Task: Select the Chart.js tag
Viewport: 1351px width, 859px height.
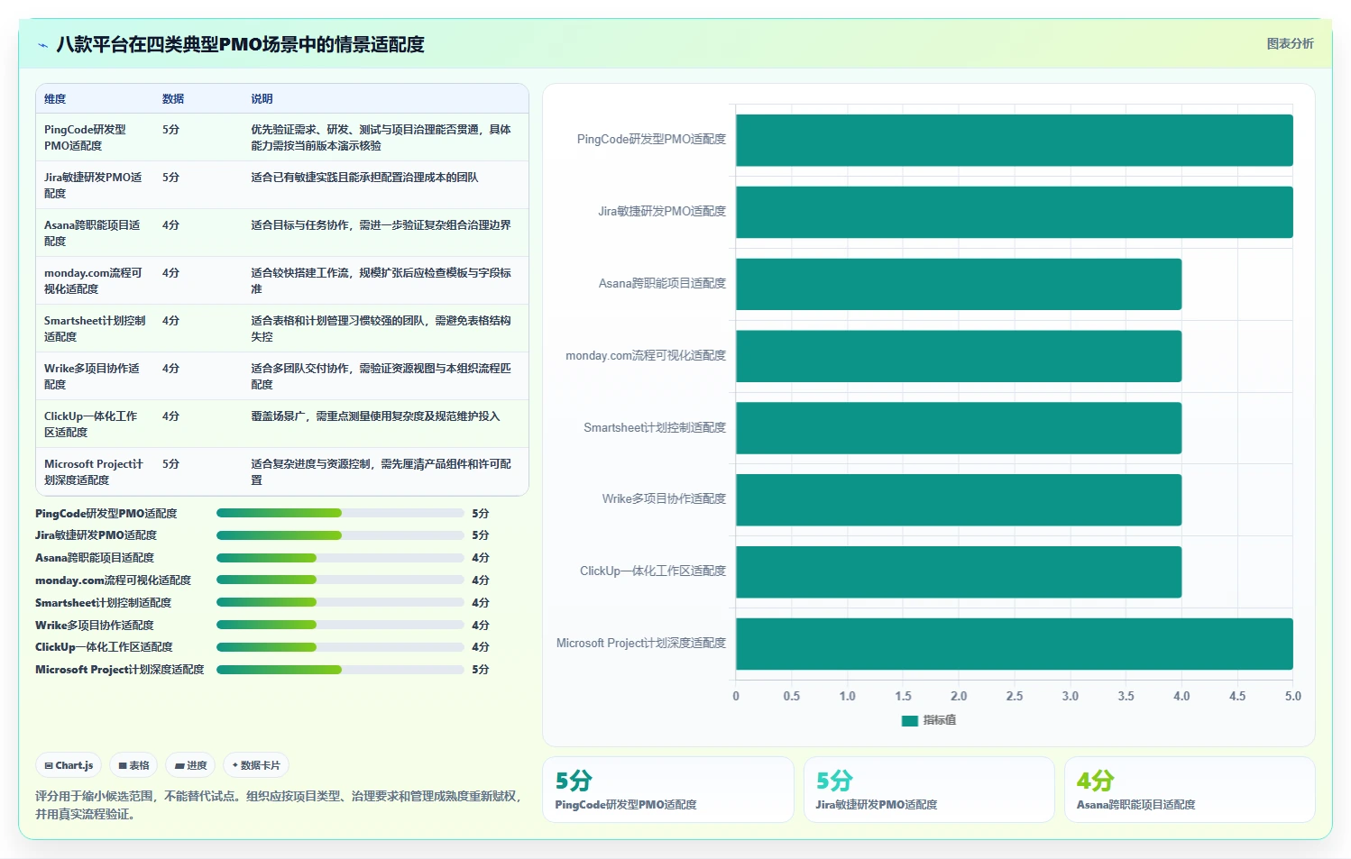Action: 69,765
